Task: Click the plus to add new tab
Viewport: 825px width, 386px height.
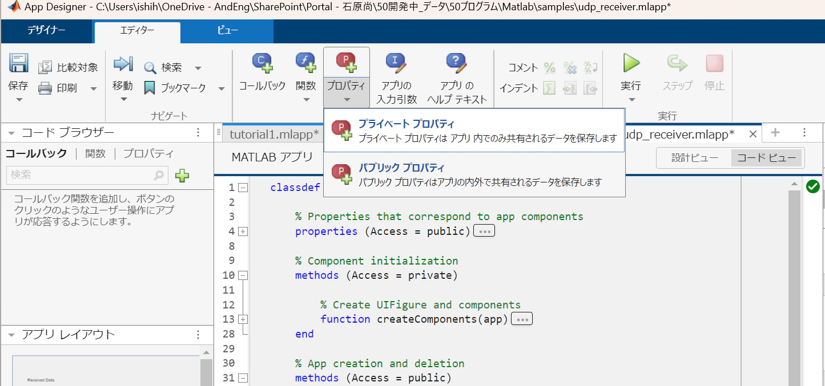Action: click(775, 133)
